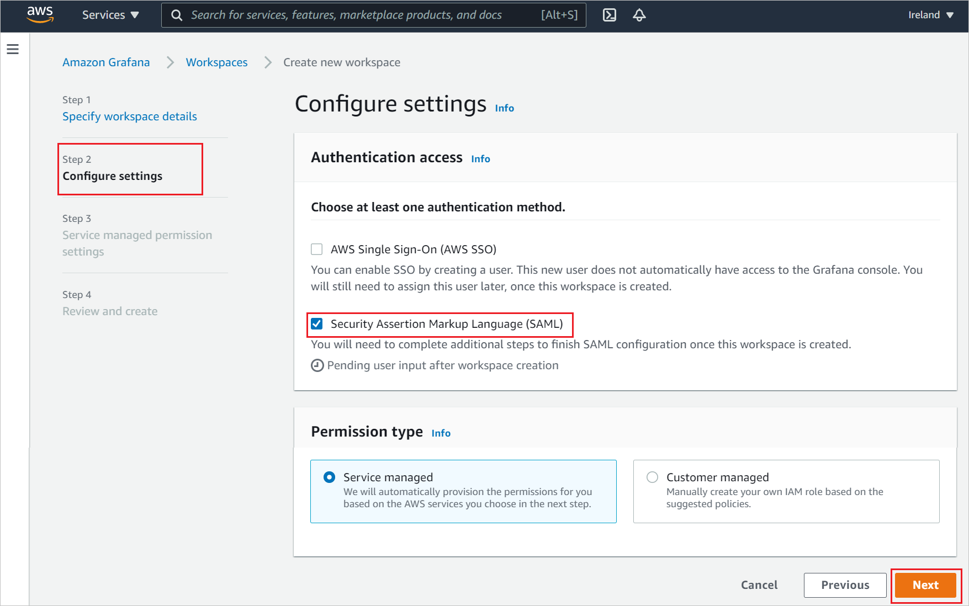Open the AWS CloudShell terminal icon
The width and height of the screenshot is (969, 606).
pyautogui.click(x=610, y=15)
